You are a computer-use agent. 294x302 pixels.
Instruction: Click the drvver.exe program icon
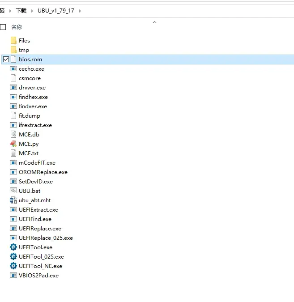tap(13, 87)
